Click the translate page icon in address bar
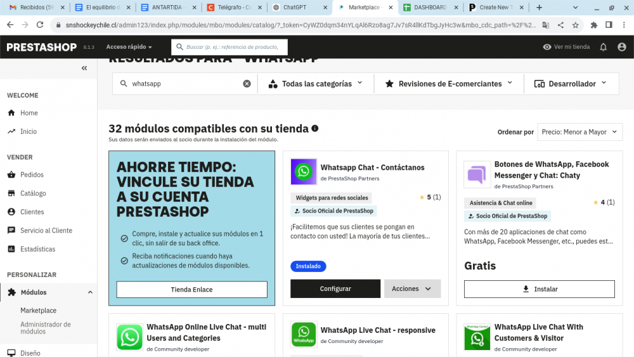This screenshot has width=634, height=357. [545, 25]
